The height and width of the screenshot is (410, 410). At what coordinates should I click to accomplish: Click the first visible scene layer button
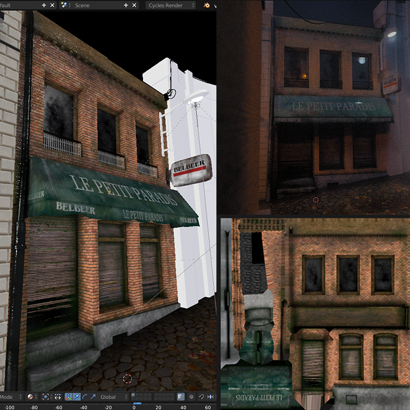click(133, 395)
